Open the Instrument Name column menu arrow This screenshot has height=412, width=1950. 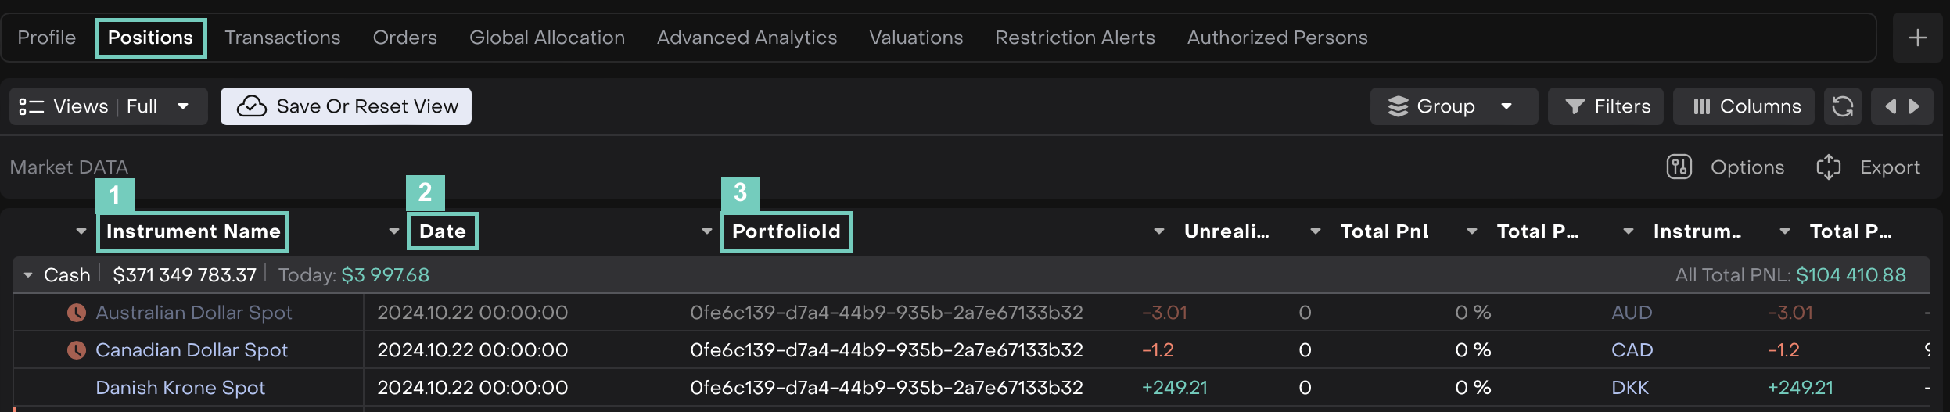click(x=81, y=231)
